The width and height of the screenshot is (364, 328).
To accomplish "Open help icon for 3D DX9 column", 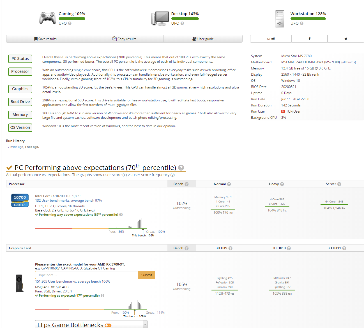I will point(231,248).
